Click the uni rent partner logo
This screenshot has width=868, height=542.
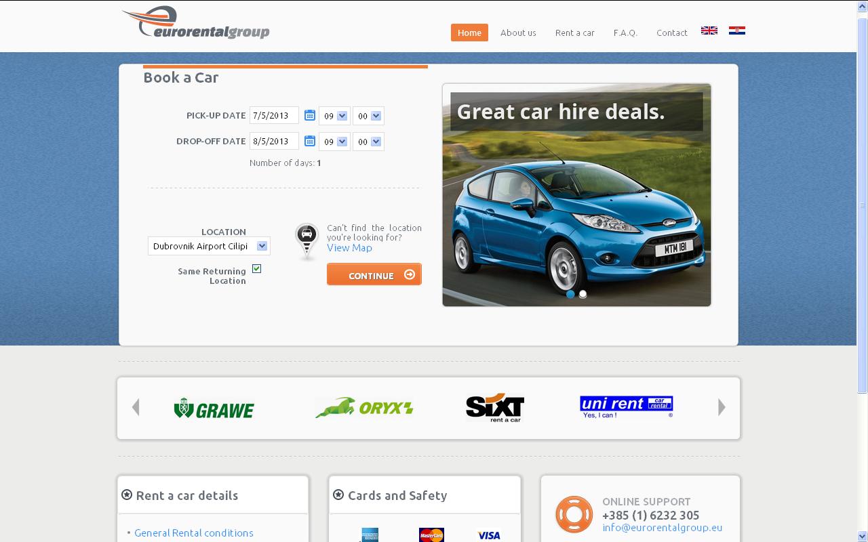627,406
